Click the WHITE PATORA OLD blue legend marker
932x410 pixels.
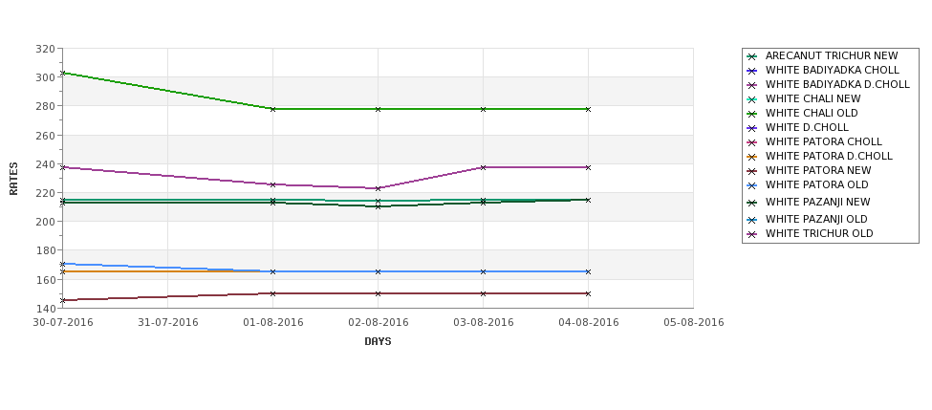pos(752,185)
